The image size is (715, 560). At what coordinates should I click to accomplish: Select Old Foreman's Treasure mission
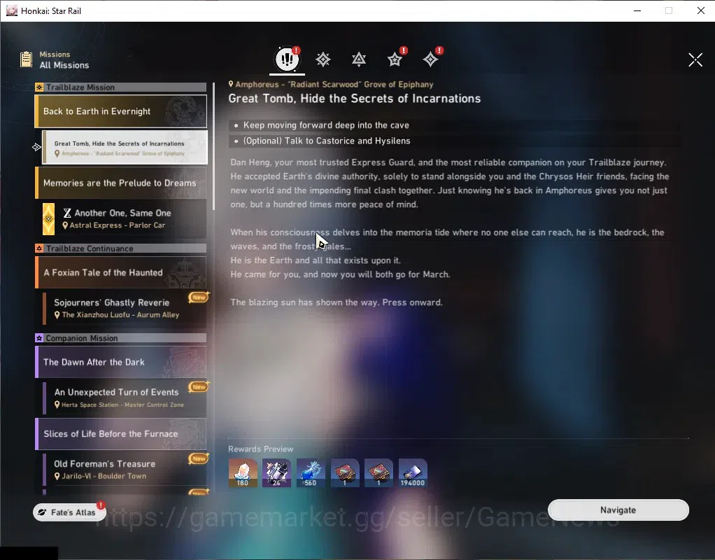[125, 469]
